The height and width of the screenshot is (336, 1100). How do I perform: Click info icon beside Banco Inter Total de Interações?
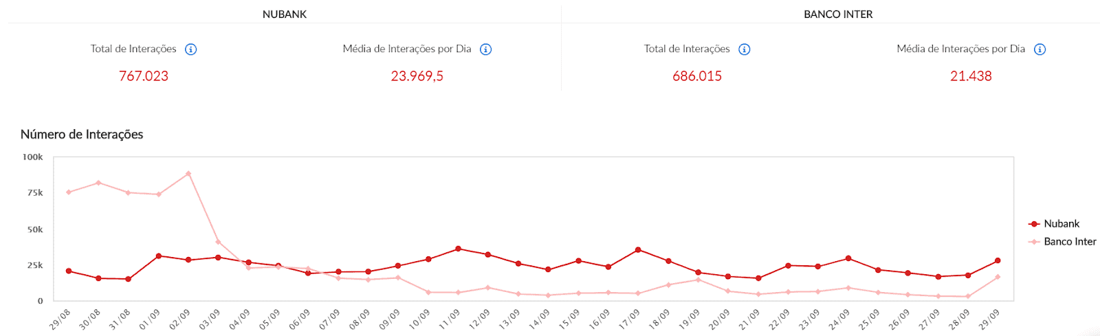745,49
